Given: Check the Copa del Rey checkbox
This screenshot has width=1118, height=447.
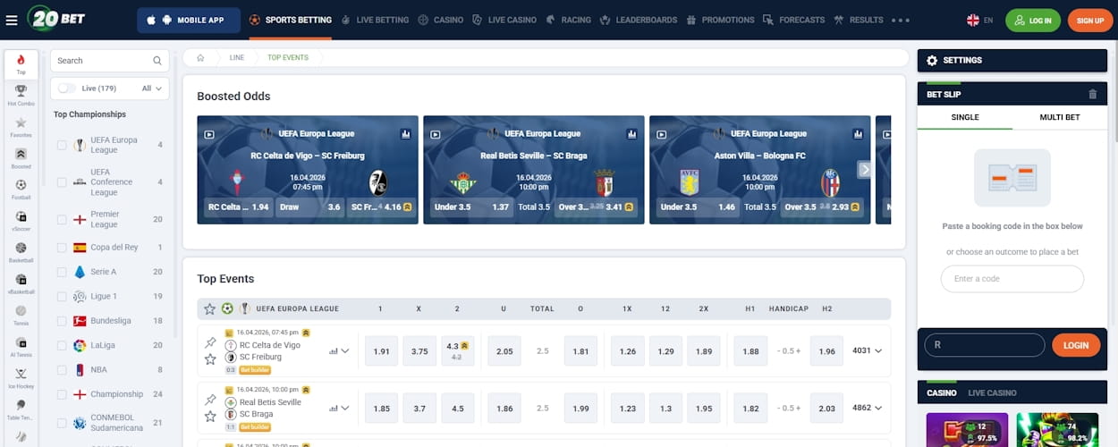Looking at the screenshot, I should tap(62, 248).
